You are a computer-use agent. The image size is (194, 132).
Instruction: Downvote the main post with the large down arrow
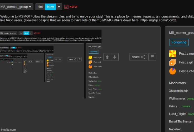[115, 57]
